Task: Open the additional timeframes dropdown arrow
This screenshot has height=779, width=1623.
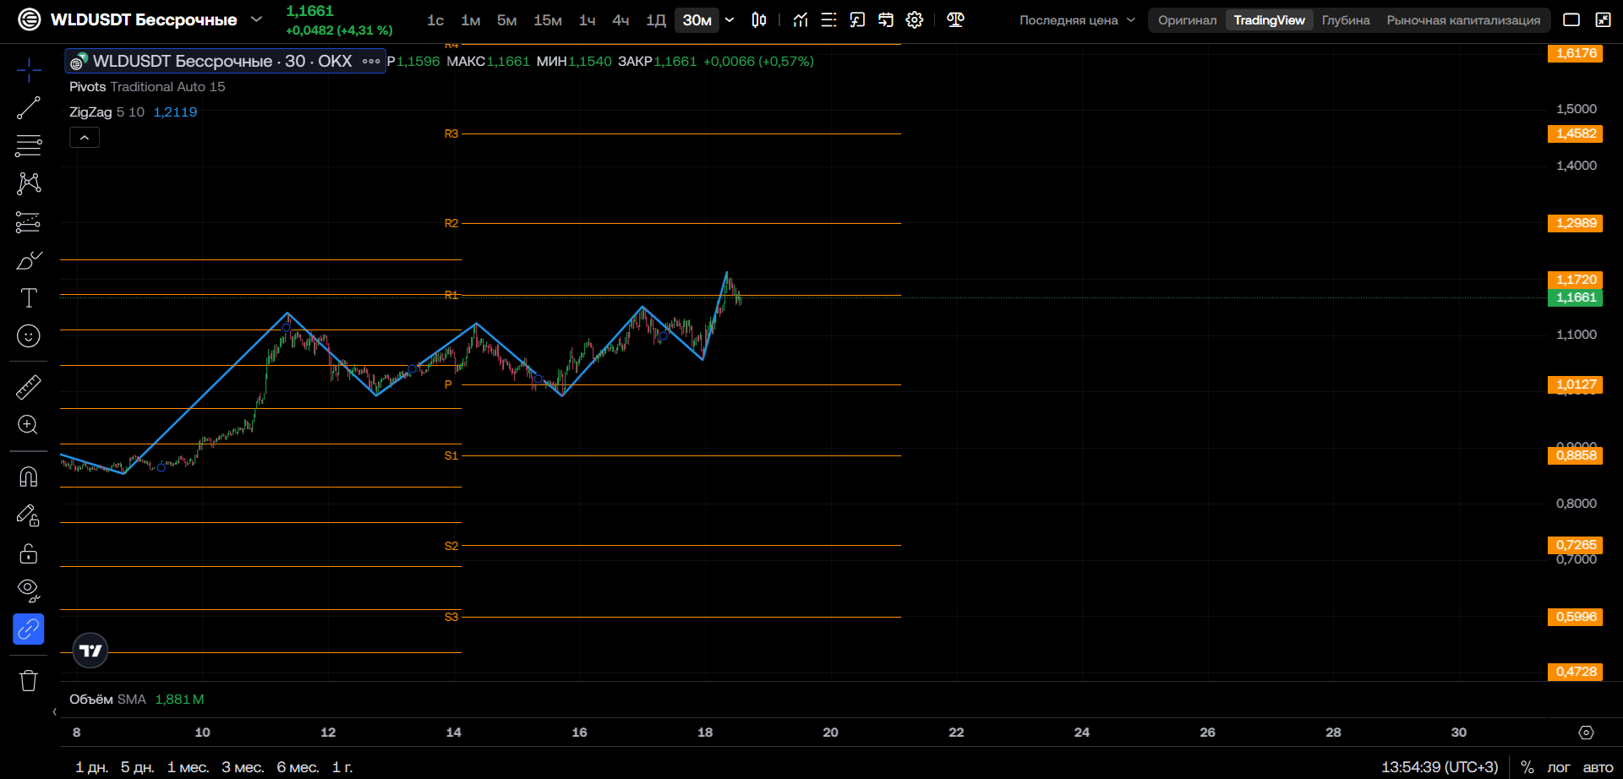Action: [730, 19]
